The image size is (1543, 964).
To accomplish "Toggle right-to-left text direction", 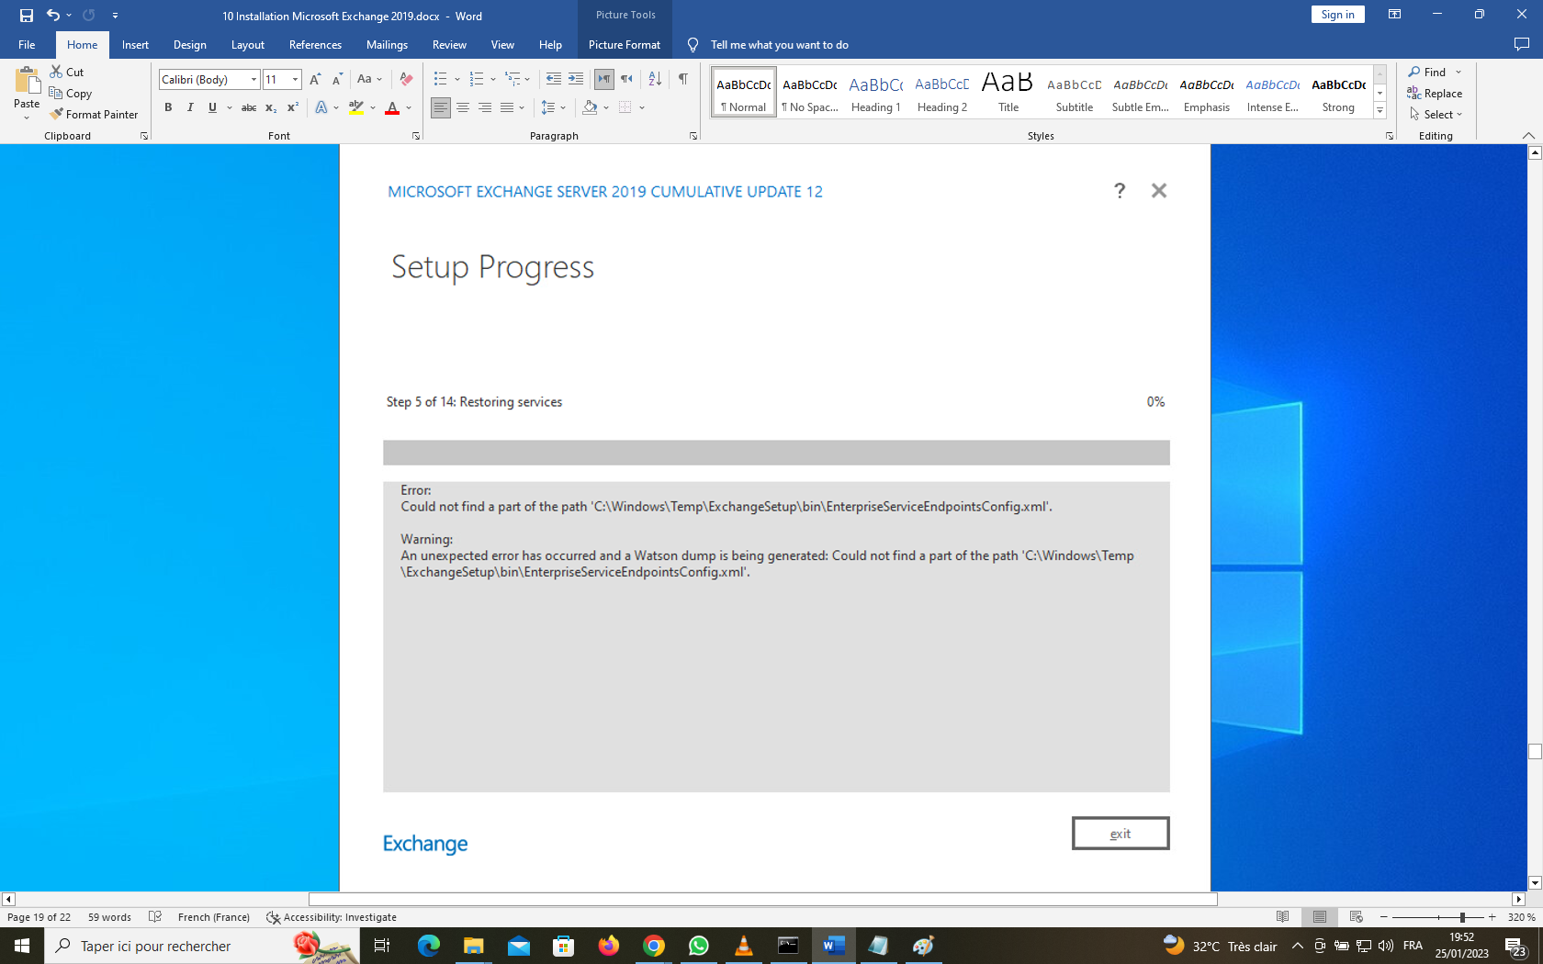I will (626, 80).
